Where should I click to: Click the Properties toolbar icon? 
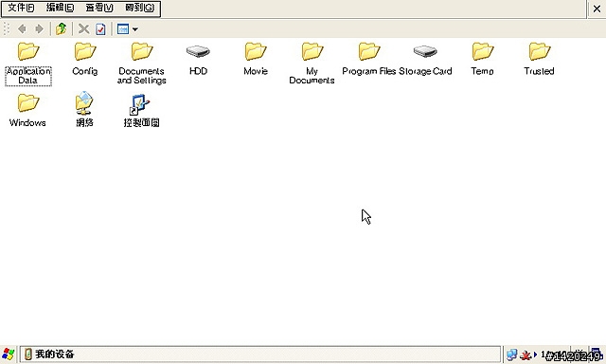100,29
